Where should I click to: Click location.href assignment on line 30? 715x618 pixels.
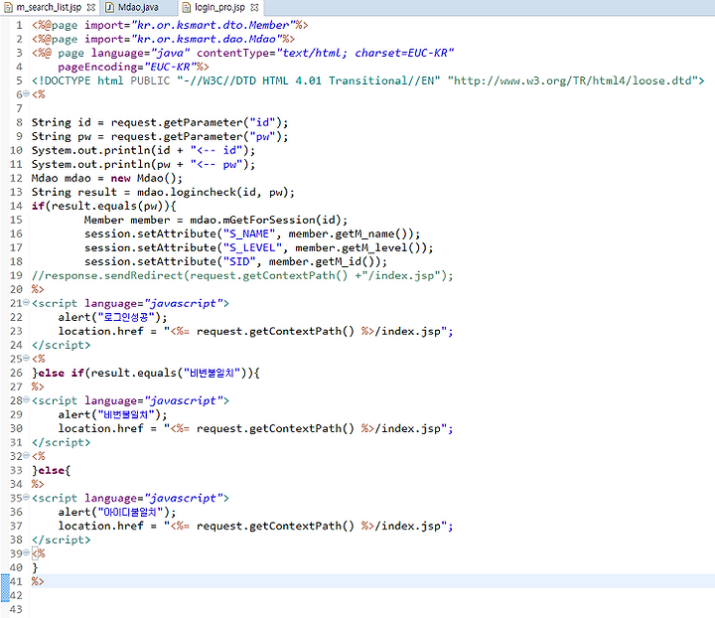255,428
